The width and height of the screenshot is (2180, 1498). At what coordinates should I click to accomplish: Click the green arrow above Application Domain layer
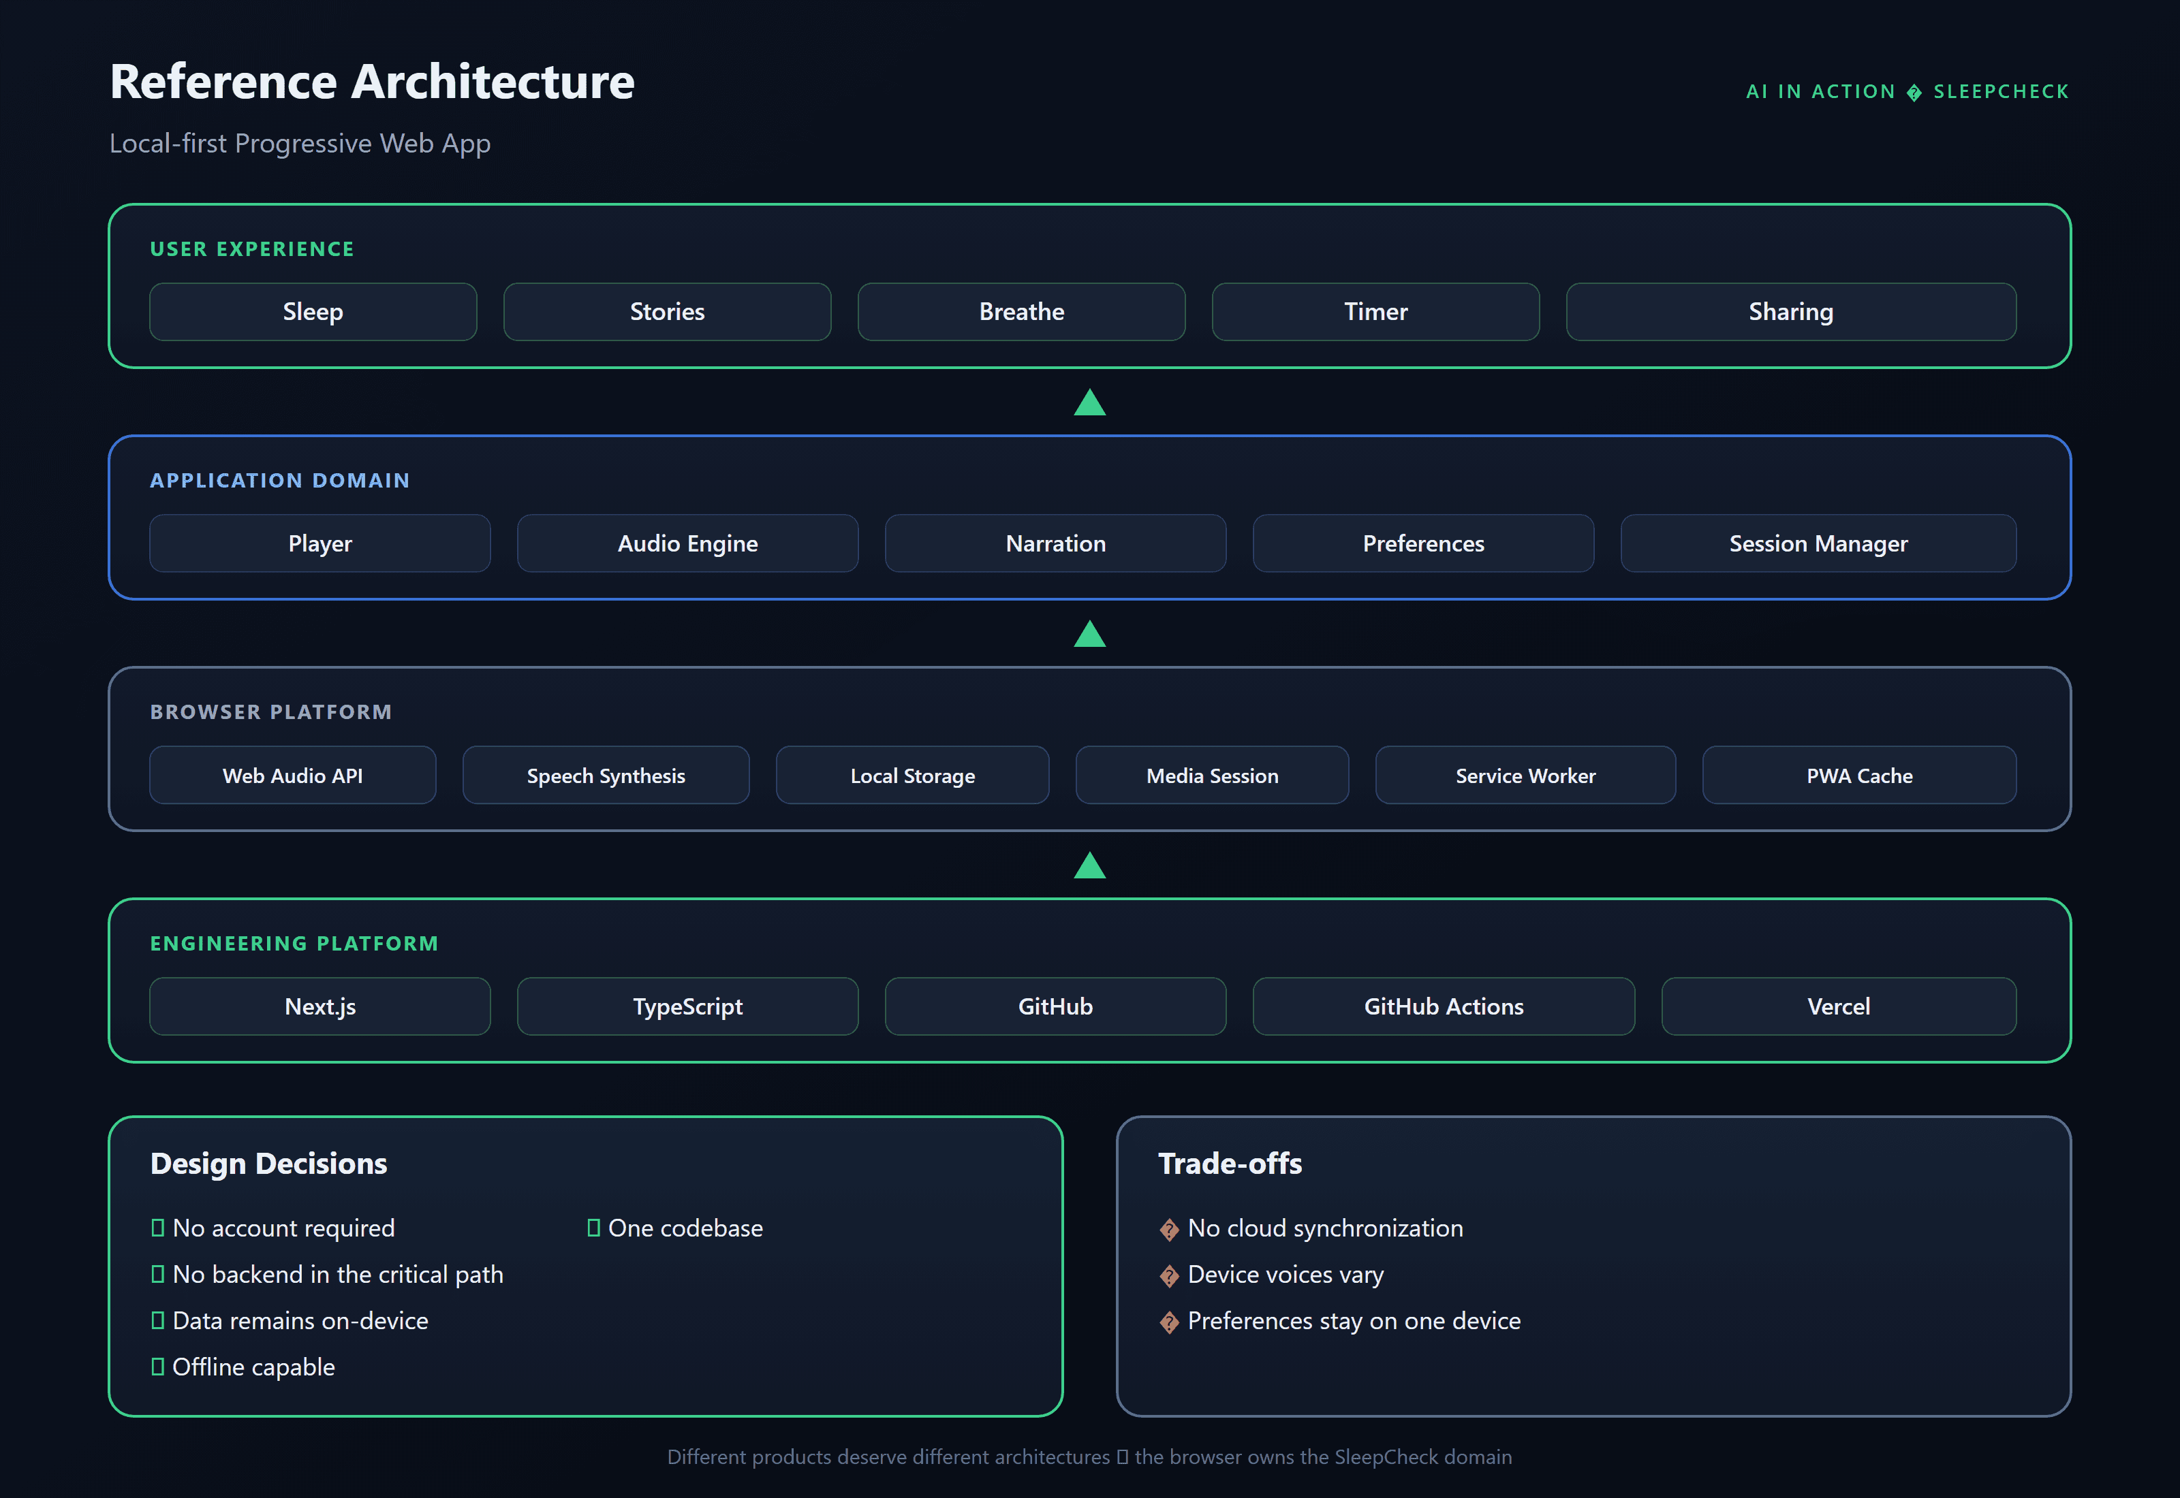(x=1090, y=402)
